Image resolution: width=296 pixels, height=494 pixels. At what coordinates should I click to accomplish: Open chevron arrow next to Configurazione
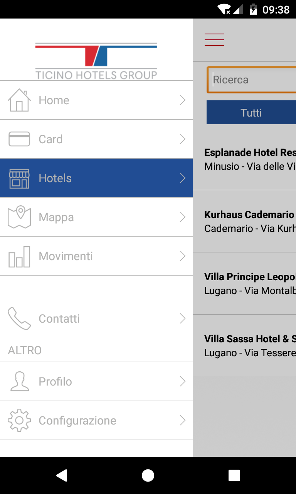point(183,420)
